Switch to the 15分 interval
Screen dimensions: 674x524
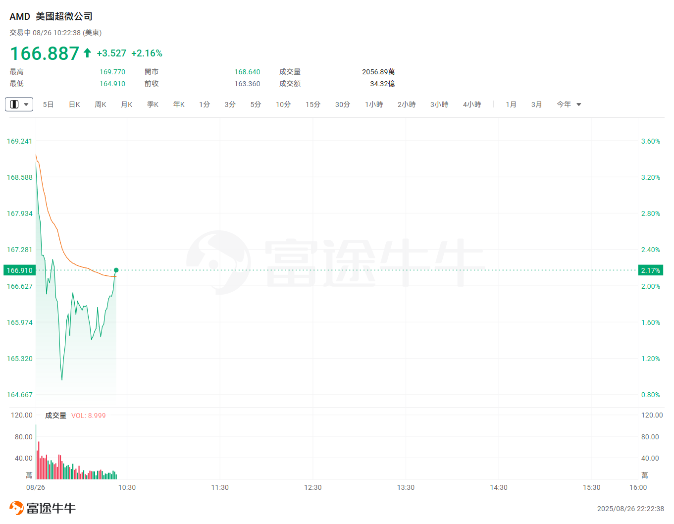pyautogui.click(x=313, y=105)
